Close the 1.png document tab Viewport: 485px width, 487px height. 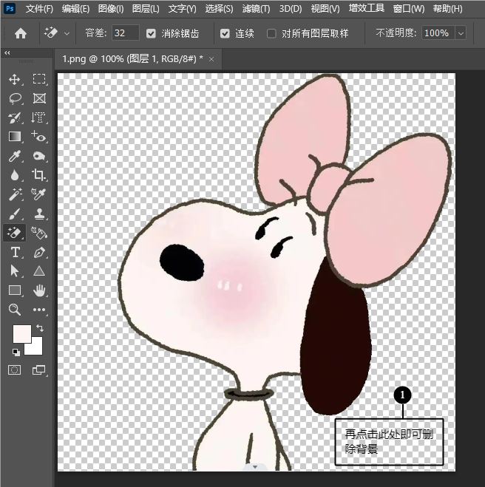click(211, 59)
